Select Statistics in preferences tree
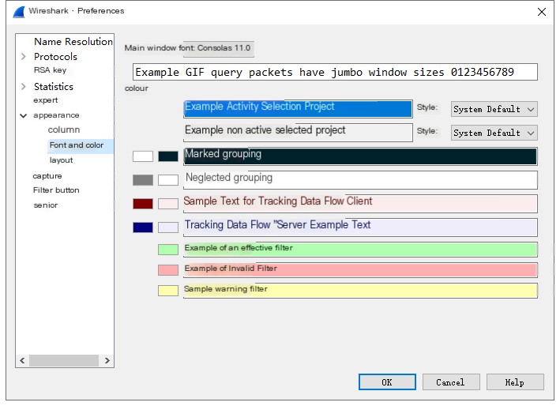Viewport: 560px width, 406px height. 54,86
